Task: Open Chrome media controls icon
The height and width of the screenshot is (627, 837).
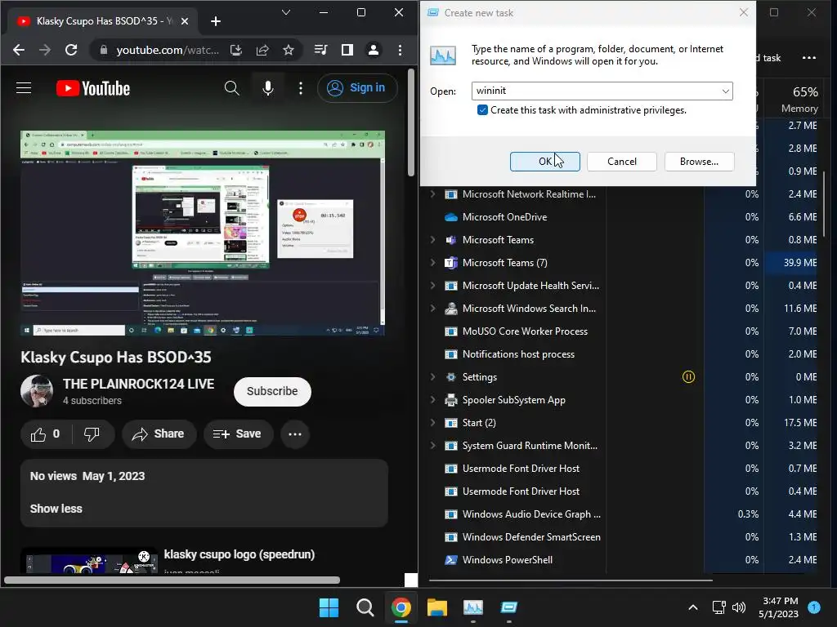Action: tap(320, 50)
